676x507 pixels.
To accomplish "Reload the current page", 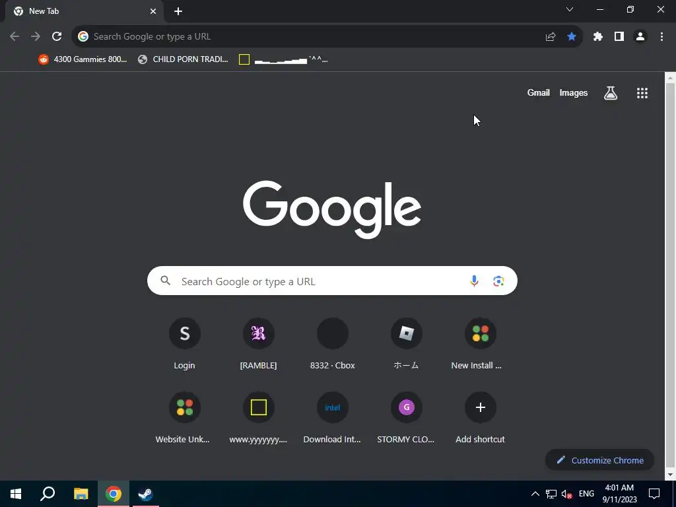I will coord(57,37).
